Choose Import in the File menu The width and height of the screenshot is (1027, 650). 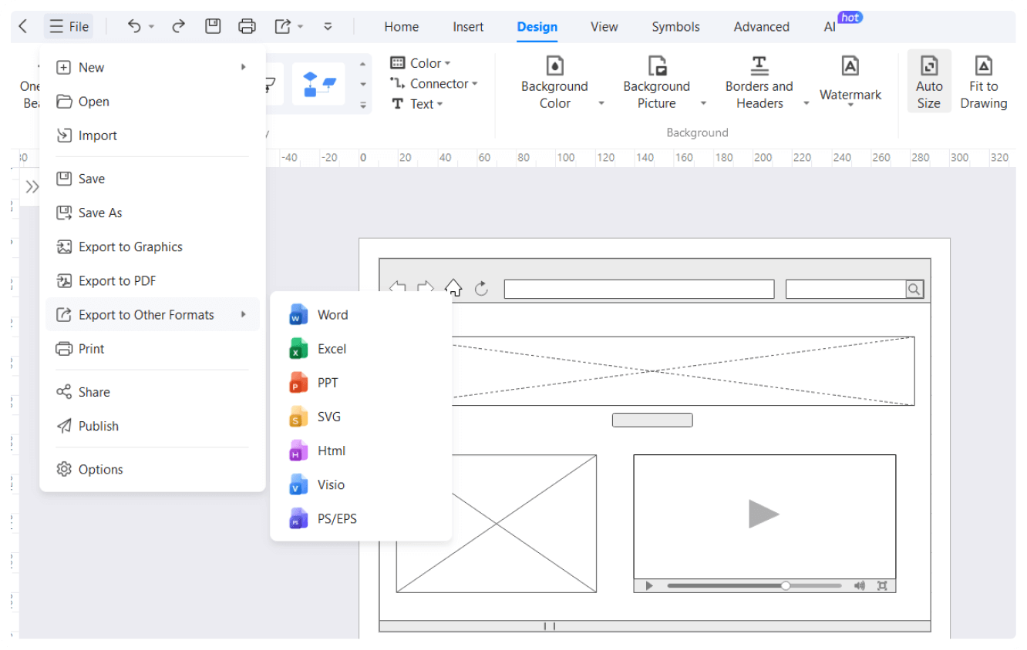click(x=153, y=136)
